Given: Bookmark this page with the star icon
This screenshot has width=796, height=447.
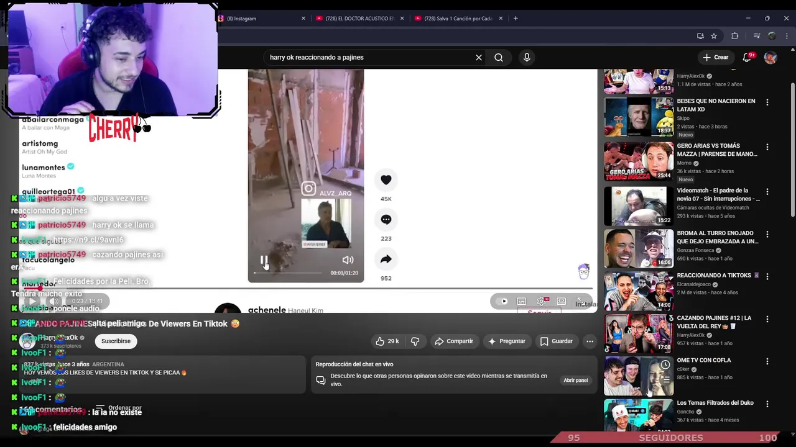Looking at the screenshot, I should [x=714, y=36].
